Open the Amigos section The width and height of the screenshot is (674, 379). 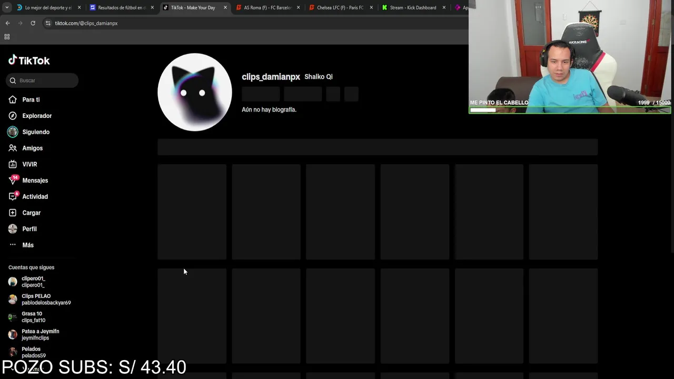pyautogui.click(x=32, y=148)
